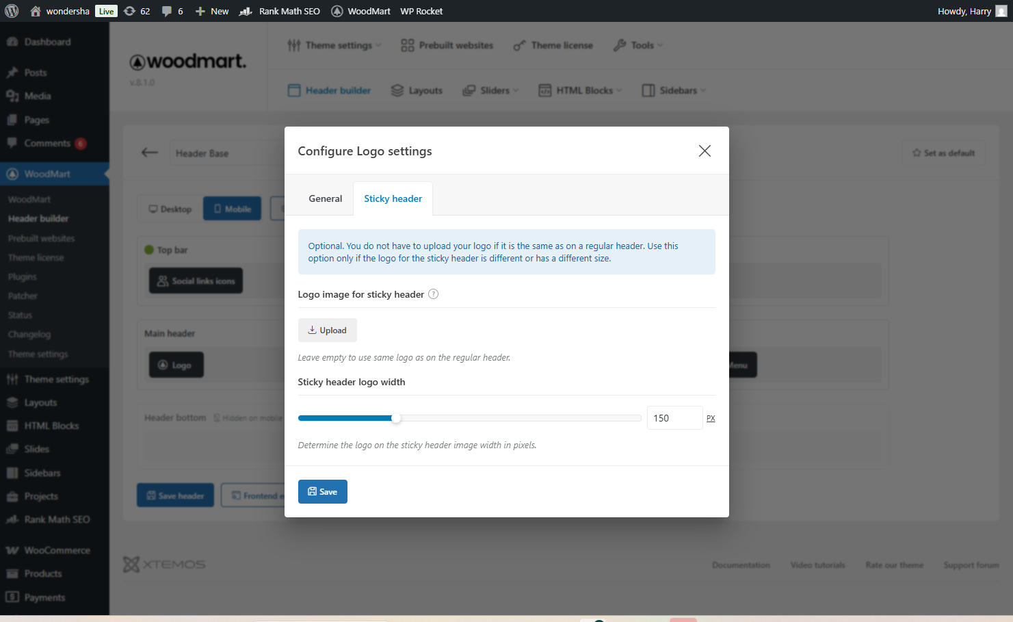Open the comments bubble icon in admin bar
Image resolution: width=1013 pixels, height=622 pixels.
167,11
